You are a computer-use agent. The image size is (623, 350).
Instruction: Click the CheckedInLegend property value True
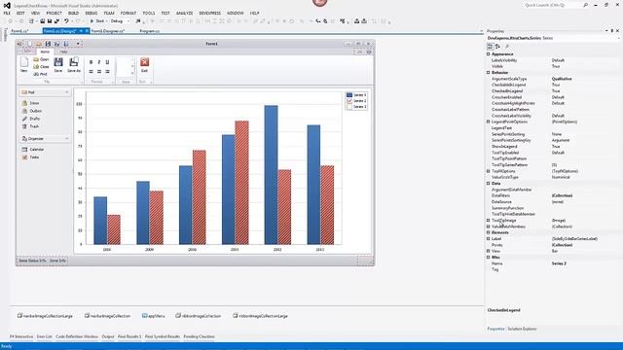556,90
